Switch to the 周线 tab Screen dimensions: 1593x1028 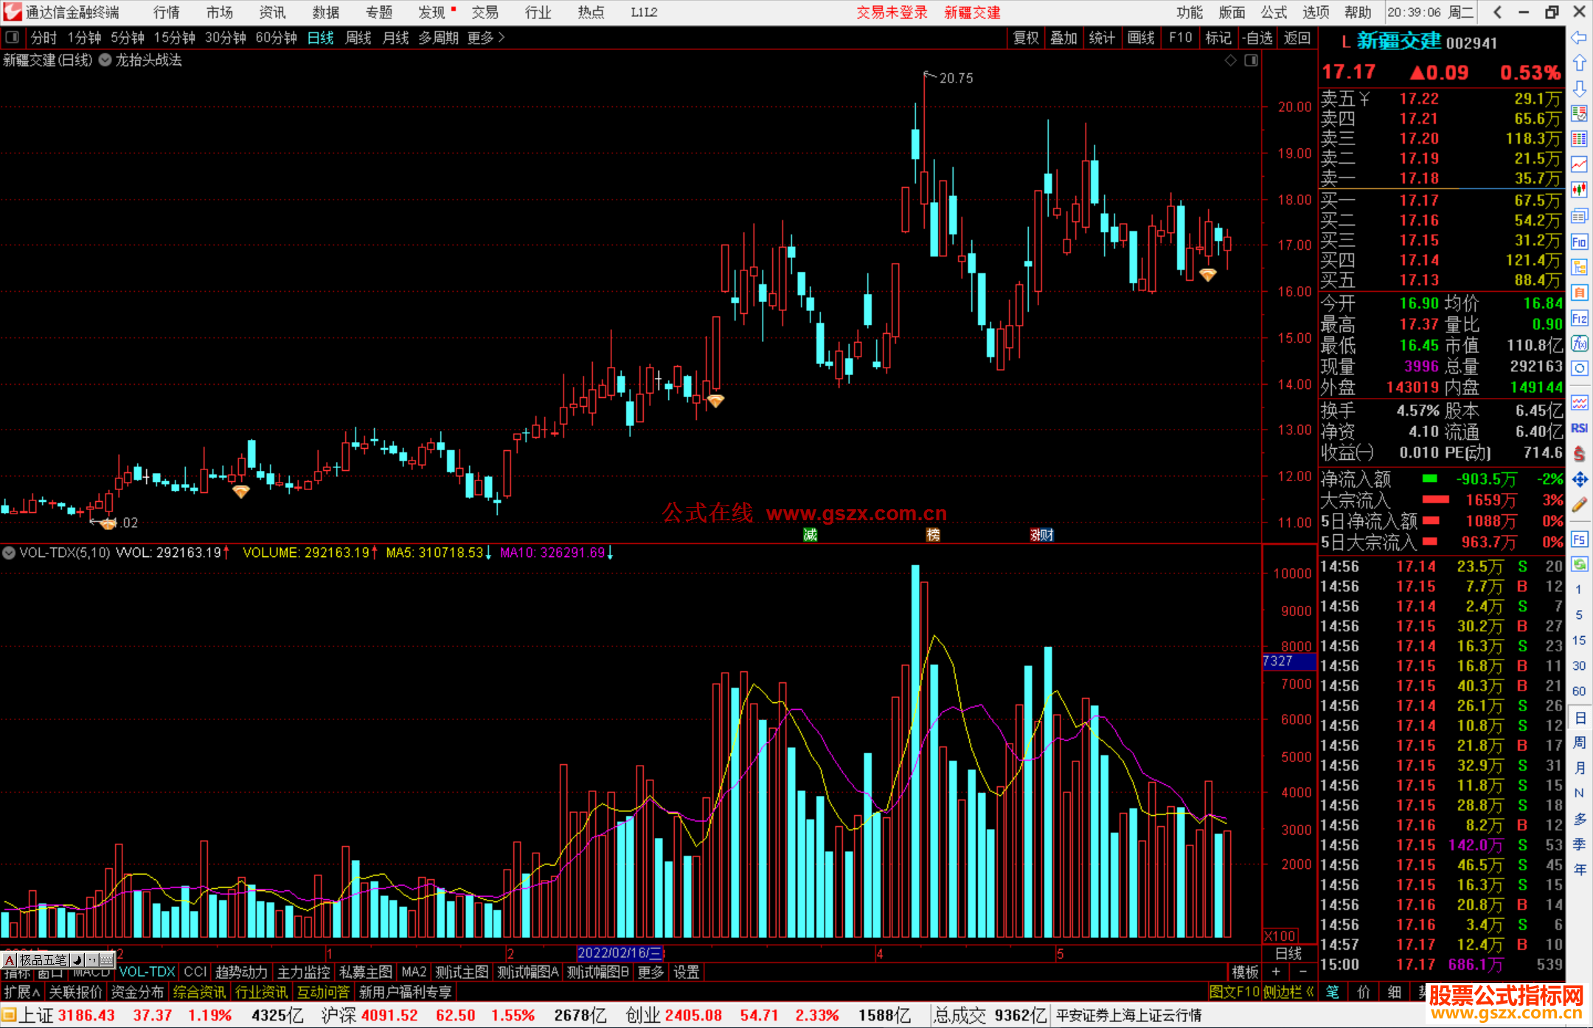coord(358,38)
